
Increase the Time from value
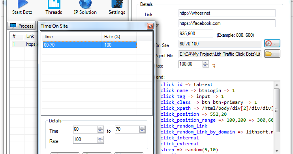coord(100,128)
